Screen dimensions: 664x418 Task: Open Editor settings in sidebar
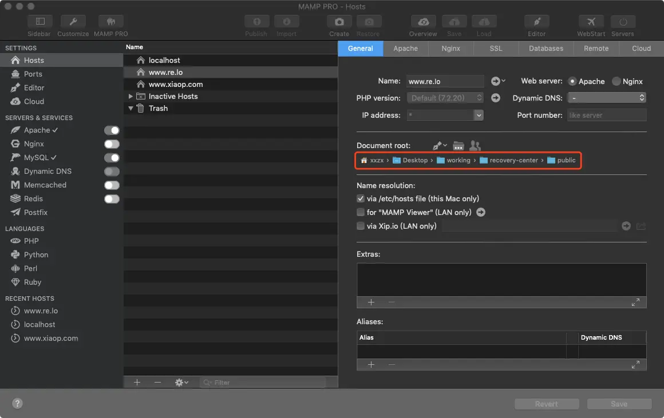(61, 87)
